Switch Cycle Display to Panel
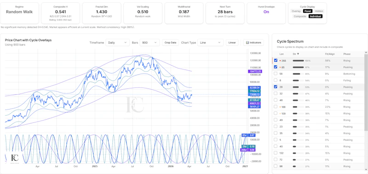 [x=307, y=11]
